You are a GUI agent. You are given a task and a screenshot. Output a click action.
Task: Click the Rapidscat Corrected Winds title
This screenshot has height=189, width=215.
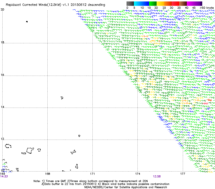(55, 5)
